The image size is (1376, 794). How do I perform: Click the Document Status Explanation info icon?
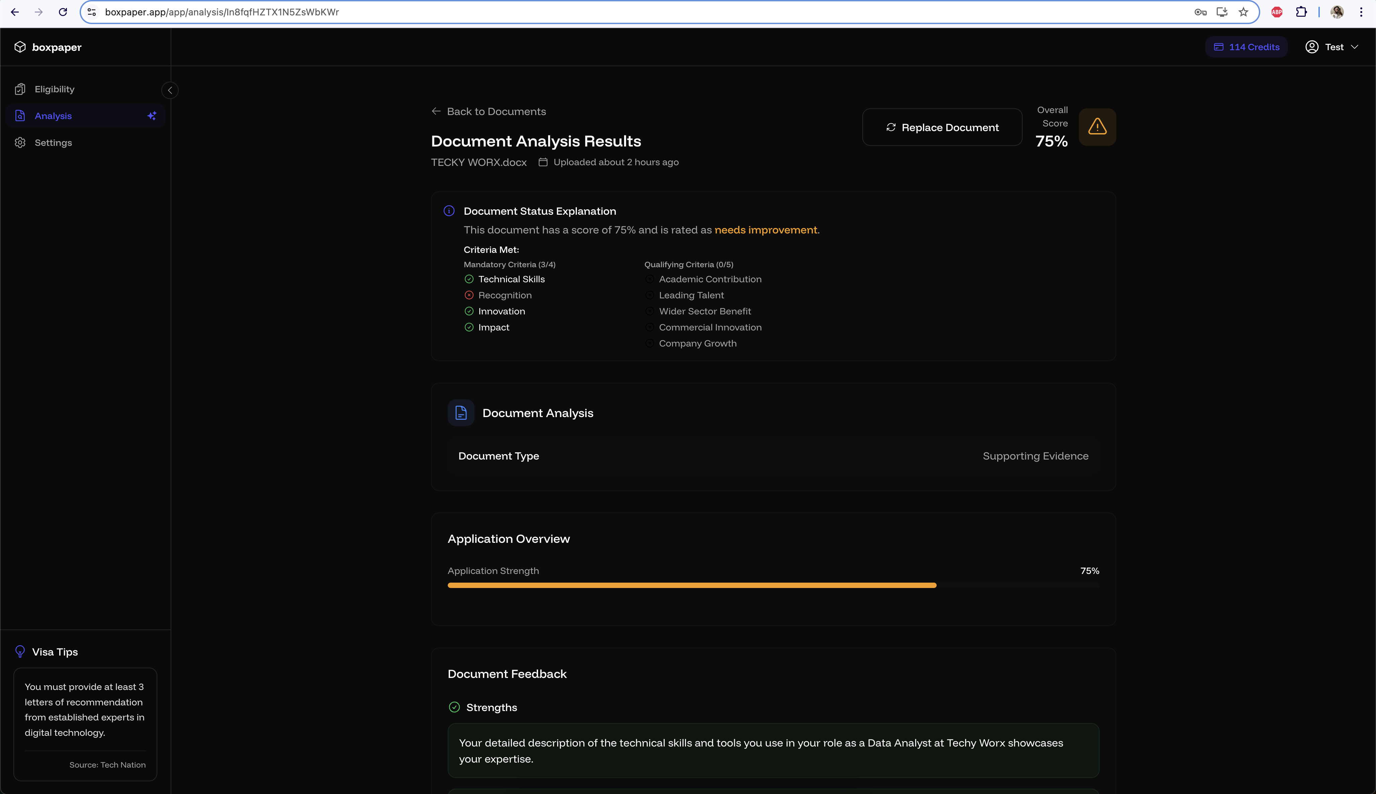[449, 211]
